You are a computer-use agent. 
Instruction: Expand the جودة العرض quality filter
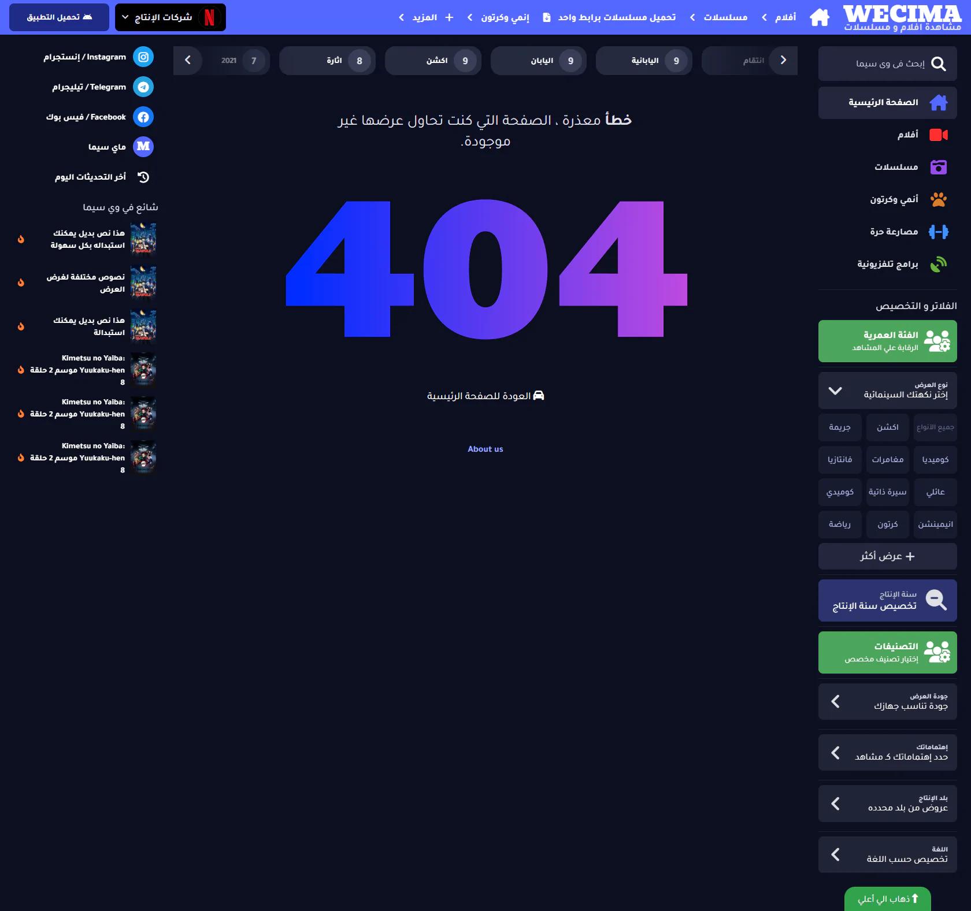(887, 701)
